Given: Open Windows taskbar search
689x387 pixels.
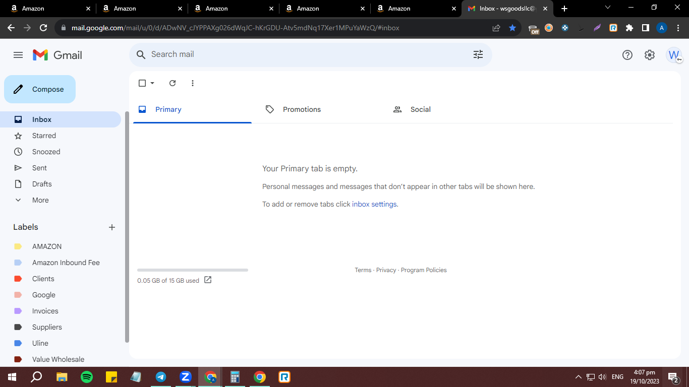Looking at the screenshot, I should pos(36,377).
